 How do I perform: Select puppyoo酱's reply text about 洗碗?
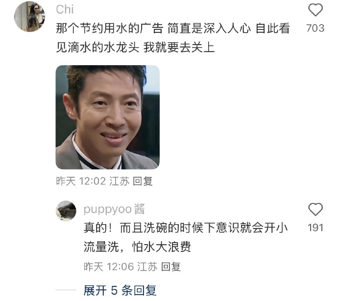(x=186, y=237)
